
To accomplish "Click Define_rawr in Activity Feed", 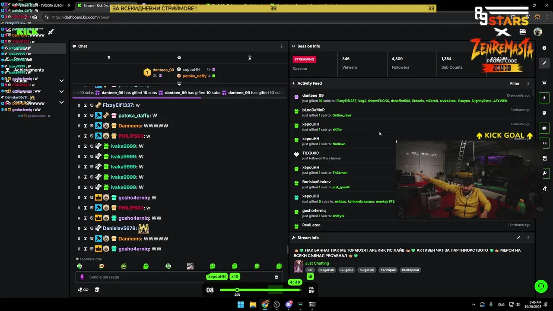I will point(342,115).
